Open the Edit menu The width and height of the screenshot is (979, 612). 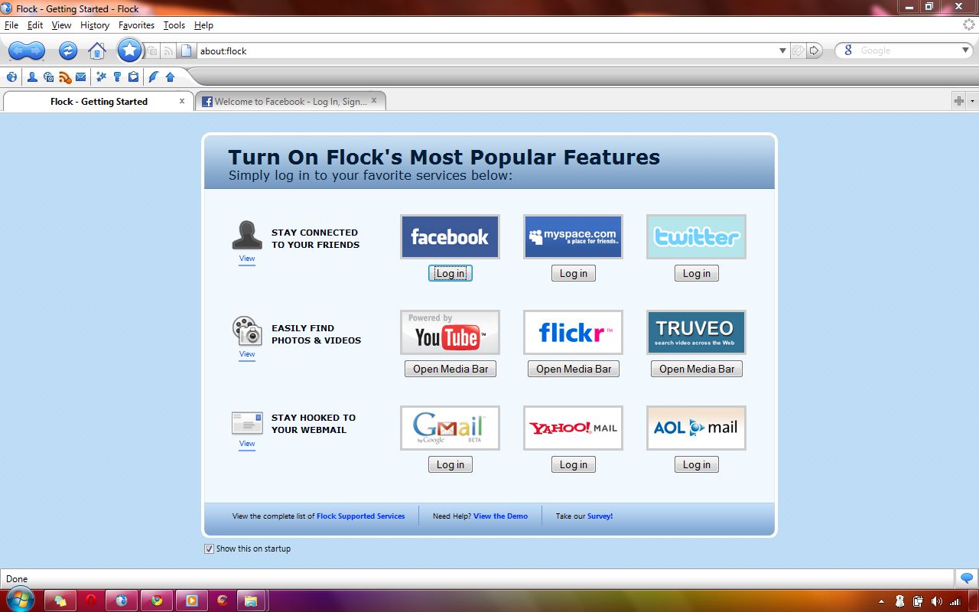35,25
